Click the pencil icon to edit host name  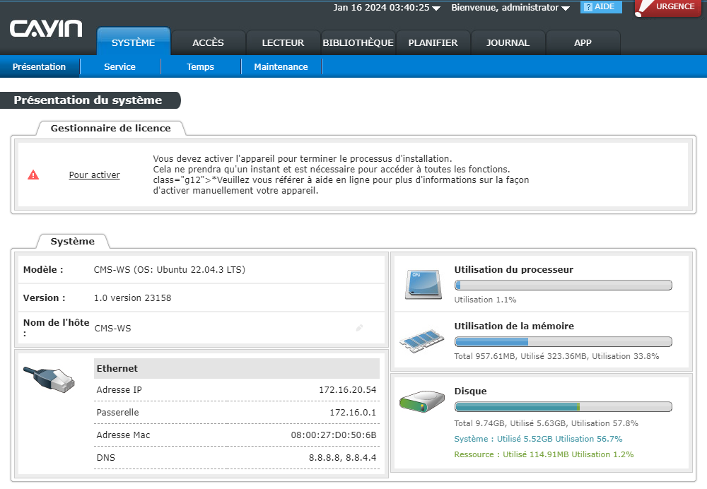click(x=359, y=328)
